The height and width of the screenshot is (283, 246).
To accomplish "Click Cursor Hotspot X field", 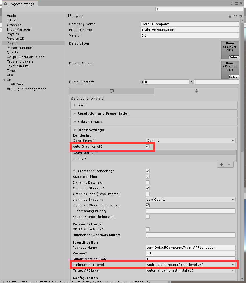I will pyautogui.click(x=167, y=82).
